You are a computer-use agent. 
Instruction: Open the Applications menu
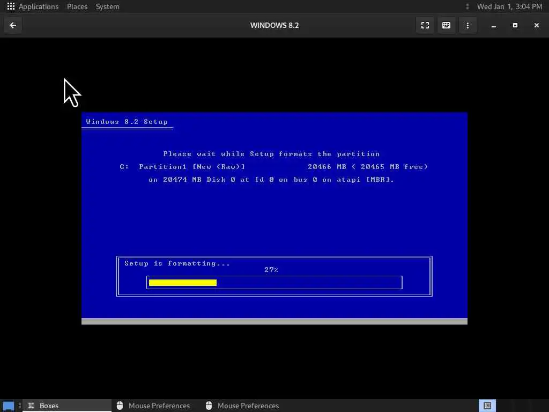39,6
